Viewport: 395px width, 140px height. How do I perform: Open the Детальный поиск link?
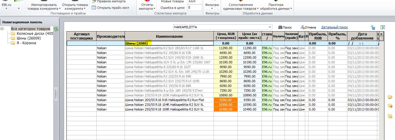click(334, 27)
